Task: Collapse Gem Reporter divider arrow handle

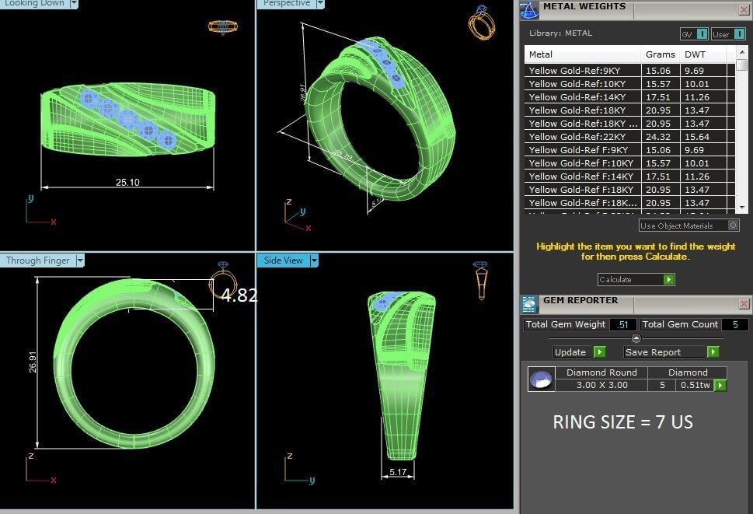Action: click(636, 338)
